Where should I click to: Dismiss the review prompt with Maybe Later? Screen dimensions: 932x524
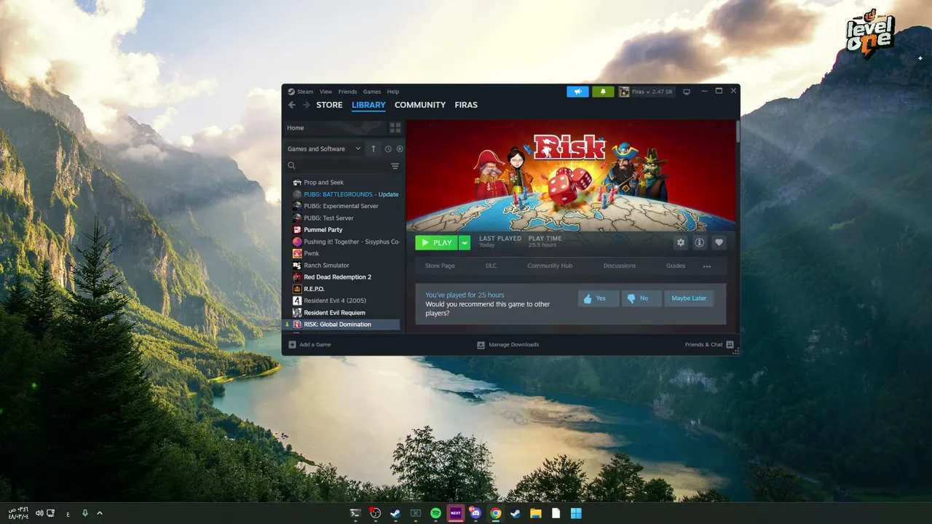[x=689, y=298]
